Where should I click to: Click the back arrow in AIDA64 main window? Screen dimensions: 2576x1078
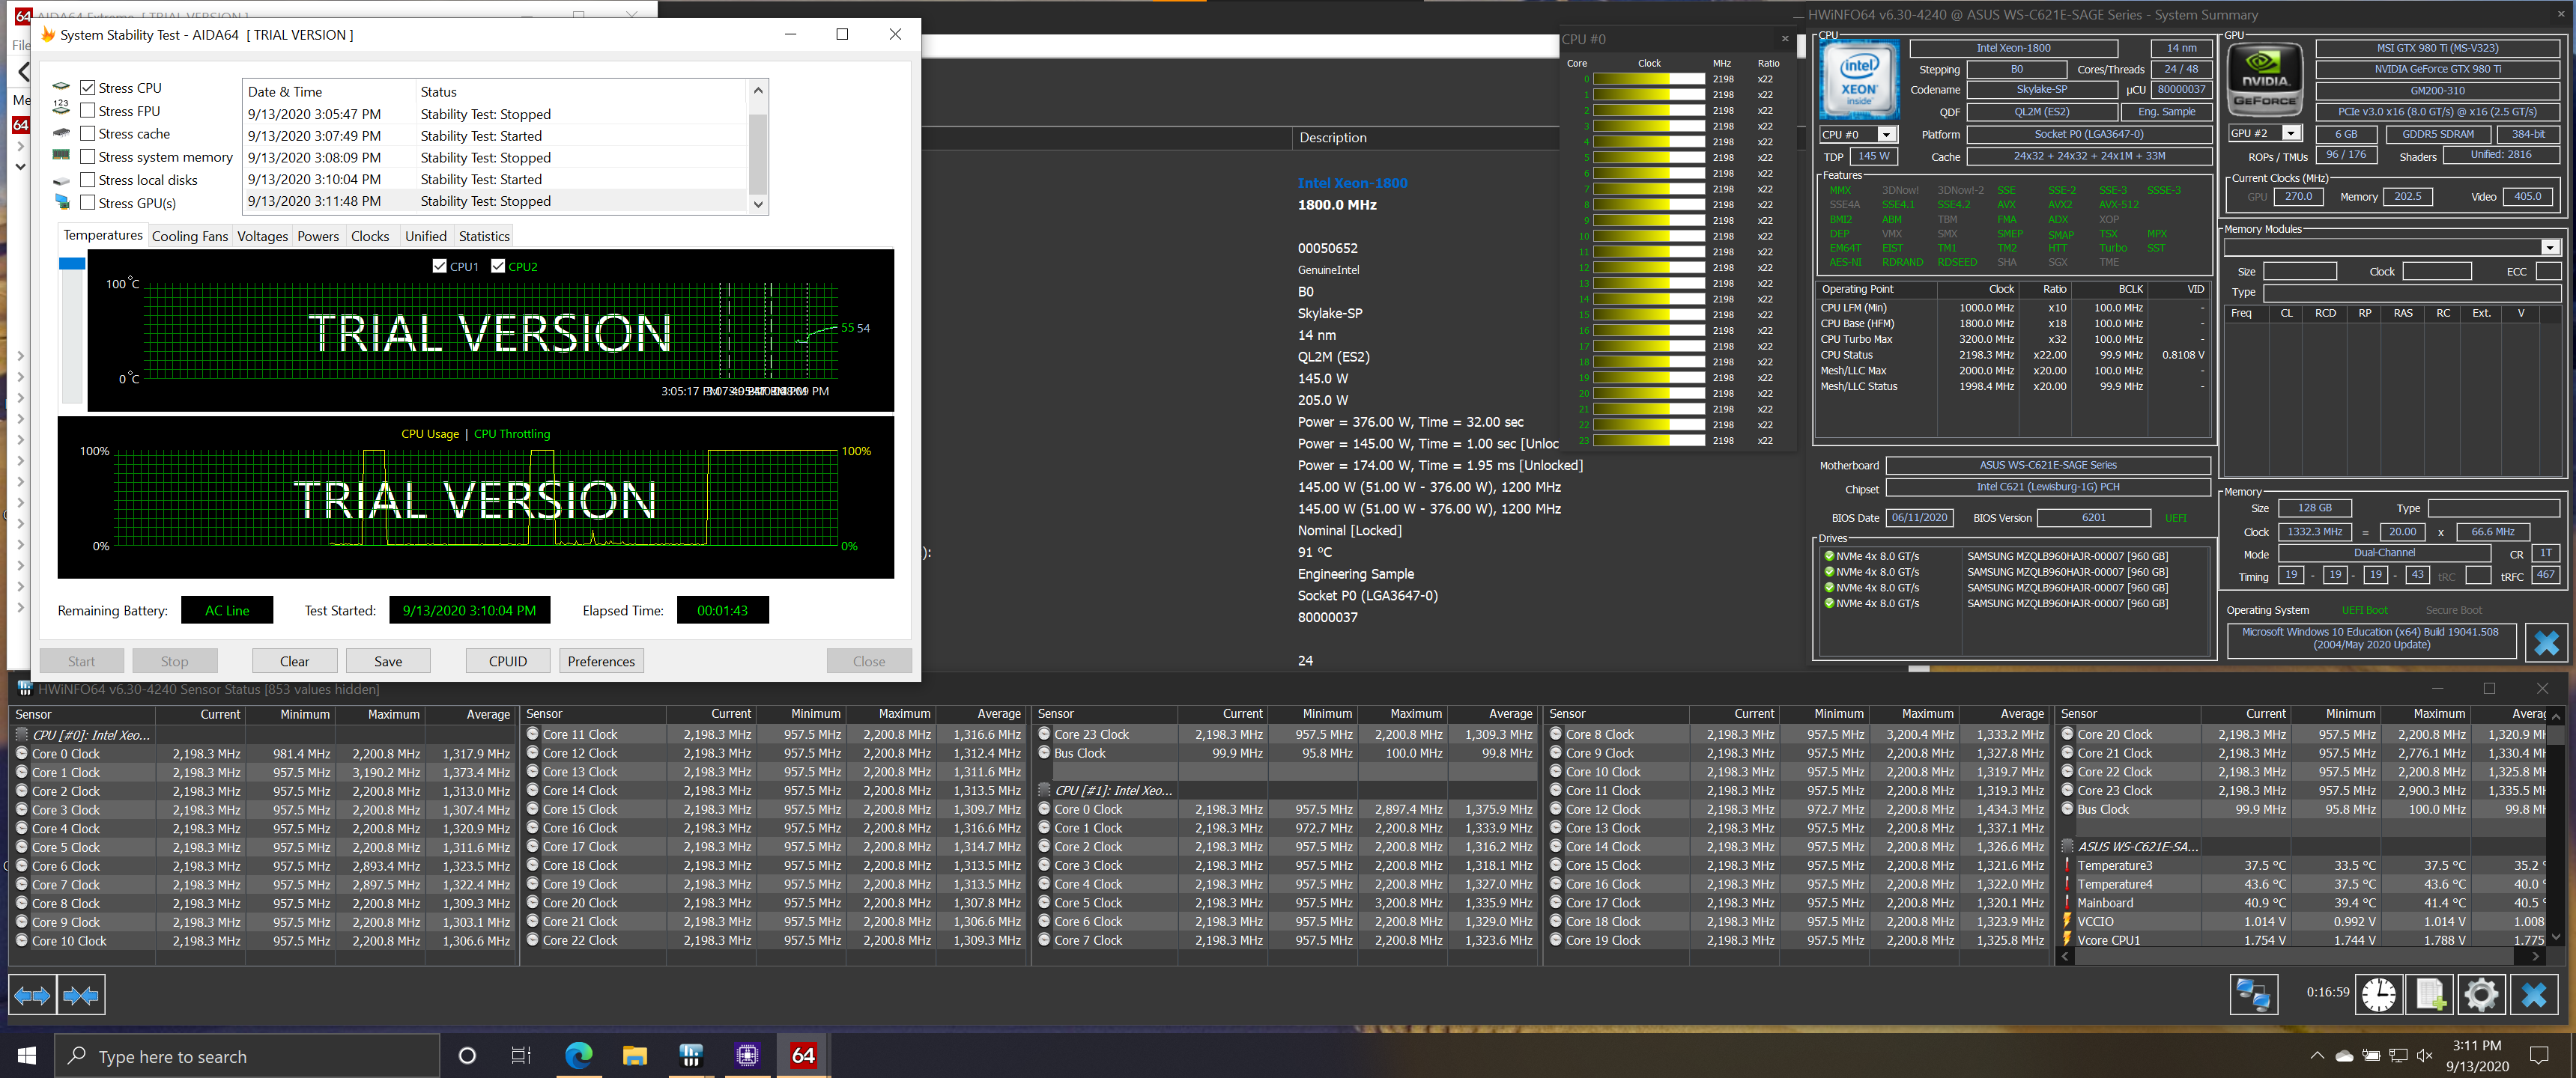[x=24, y=72]
